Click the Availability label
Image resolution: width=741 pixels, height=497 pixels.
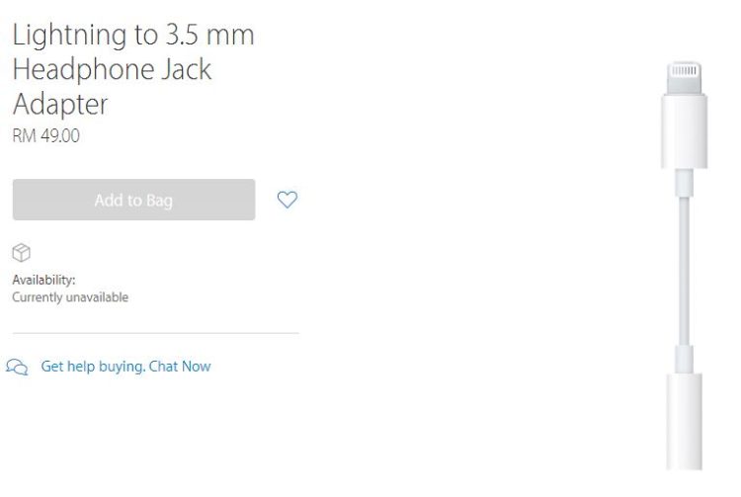pyautogui.click(x=43, y=280)
